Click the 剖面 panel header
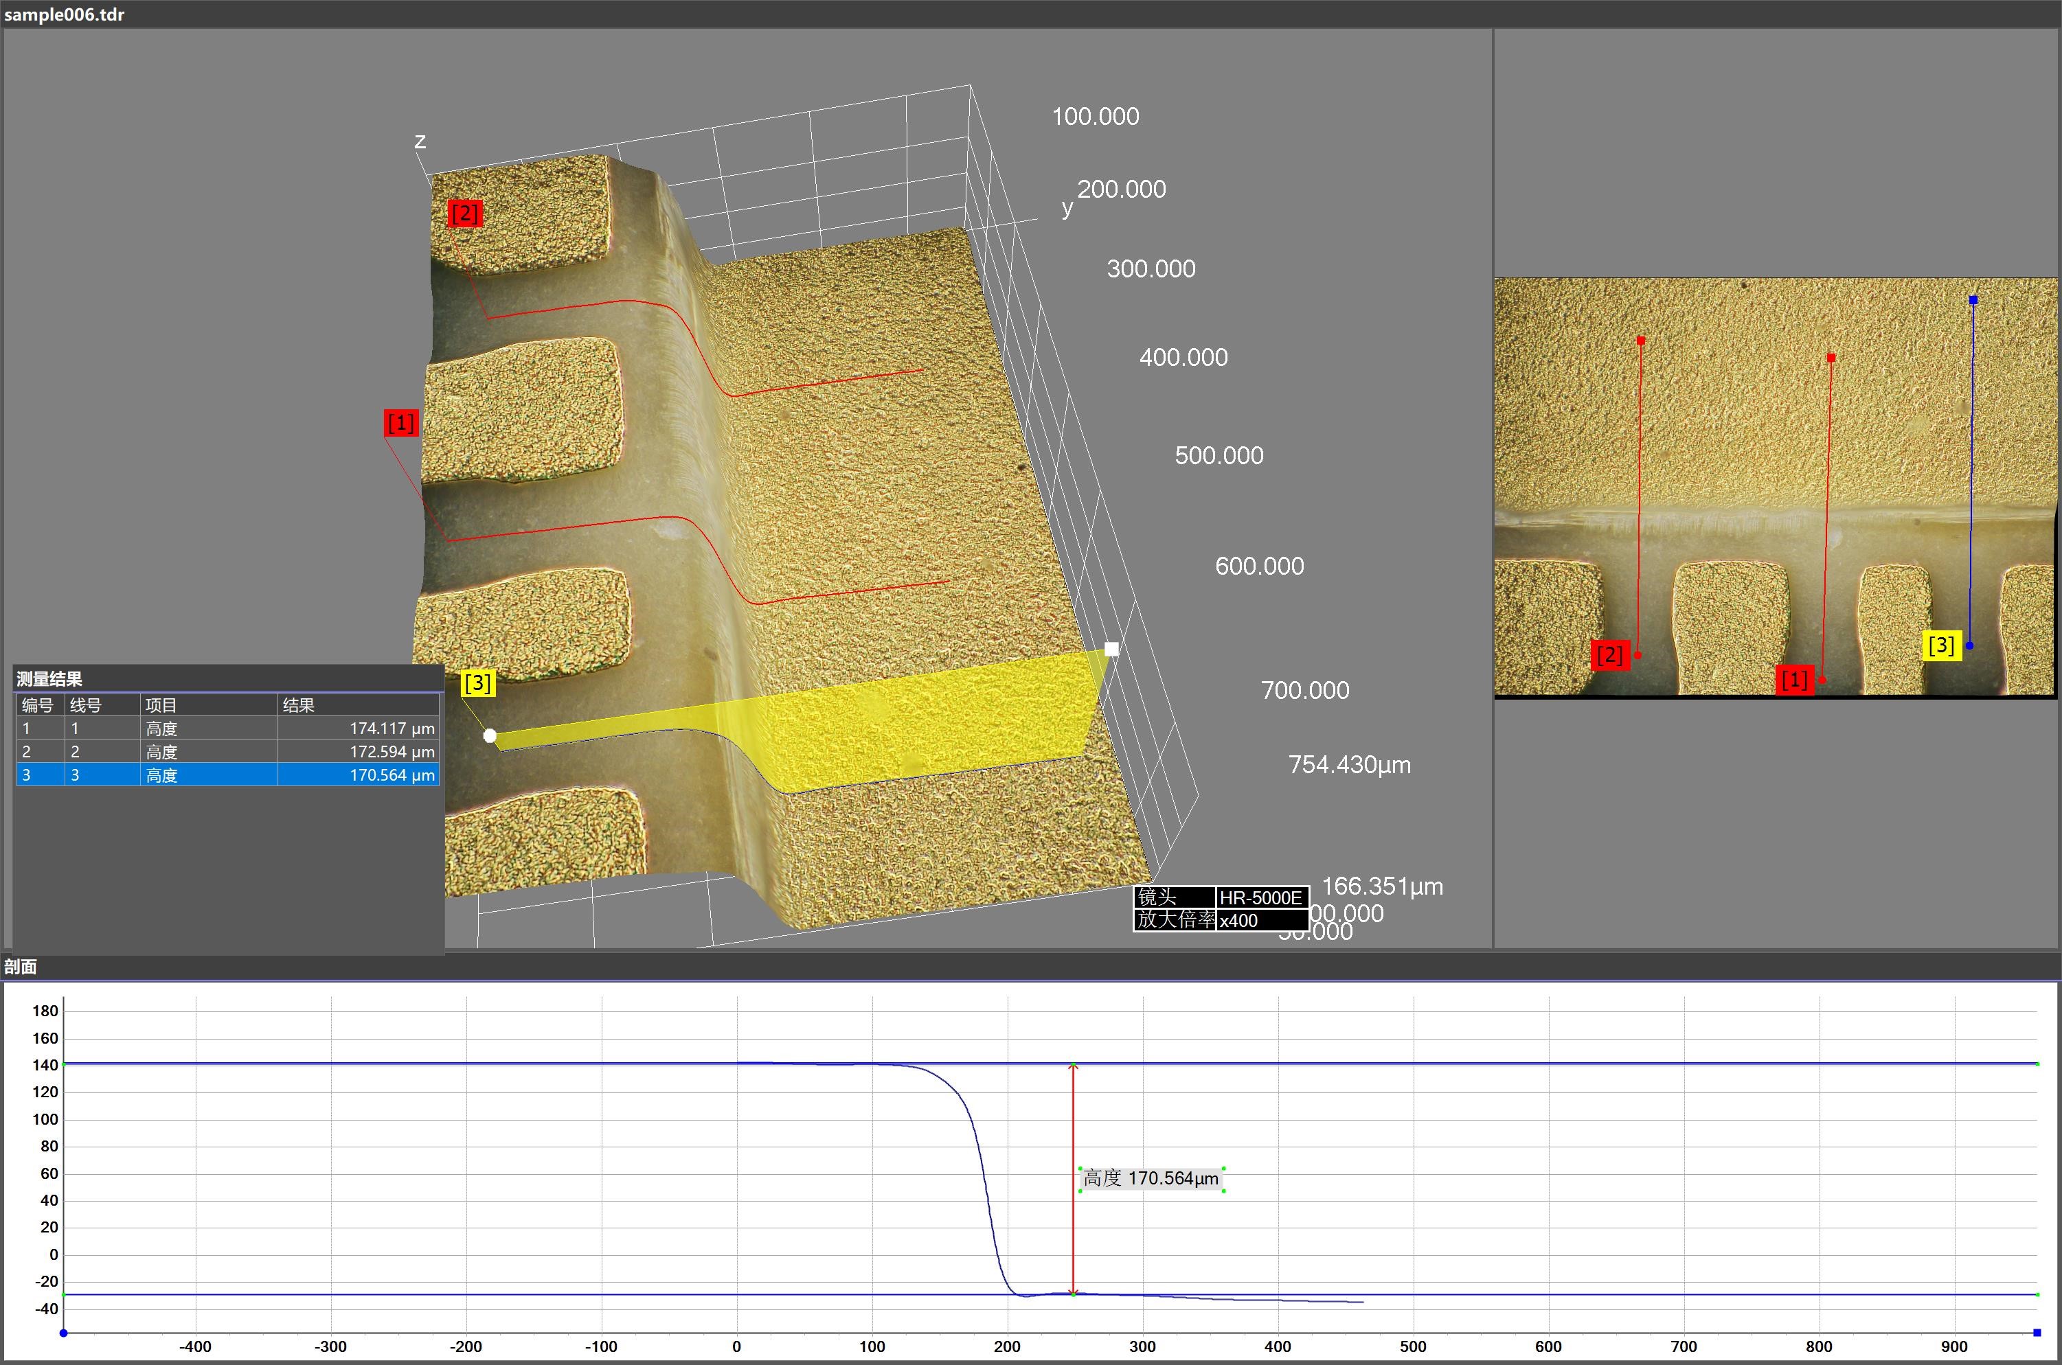Screen dimensions: 2062x1365 point(21,966)
